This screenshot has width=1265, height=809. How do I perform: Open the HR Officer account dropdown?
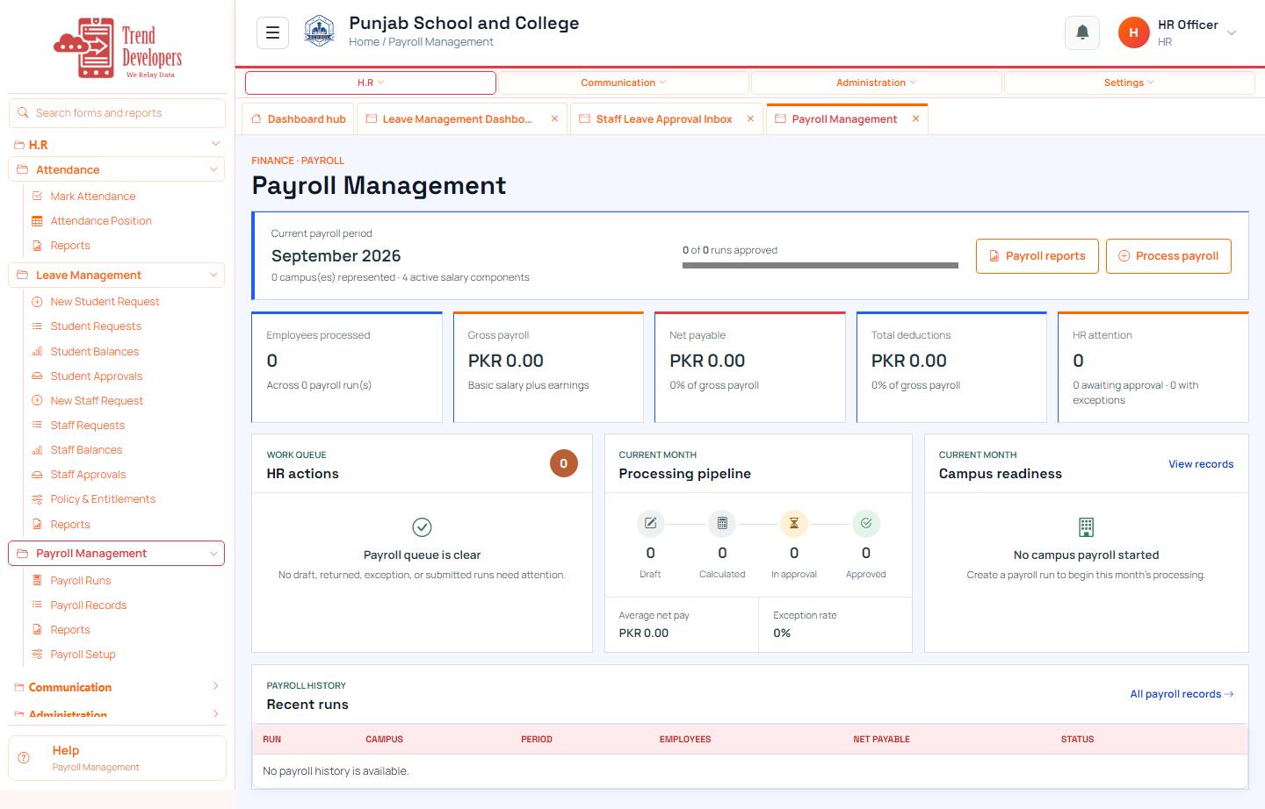1232,33
